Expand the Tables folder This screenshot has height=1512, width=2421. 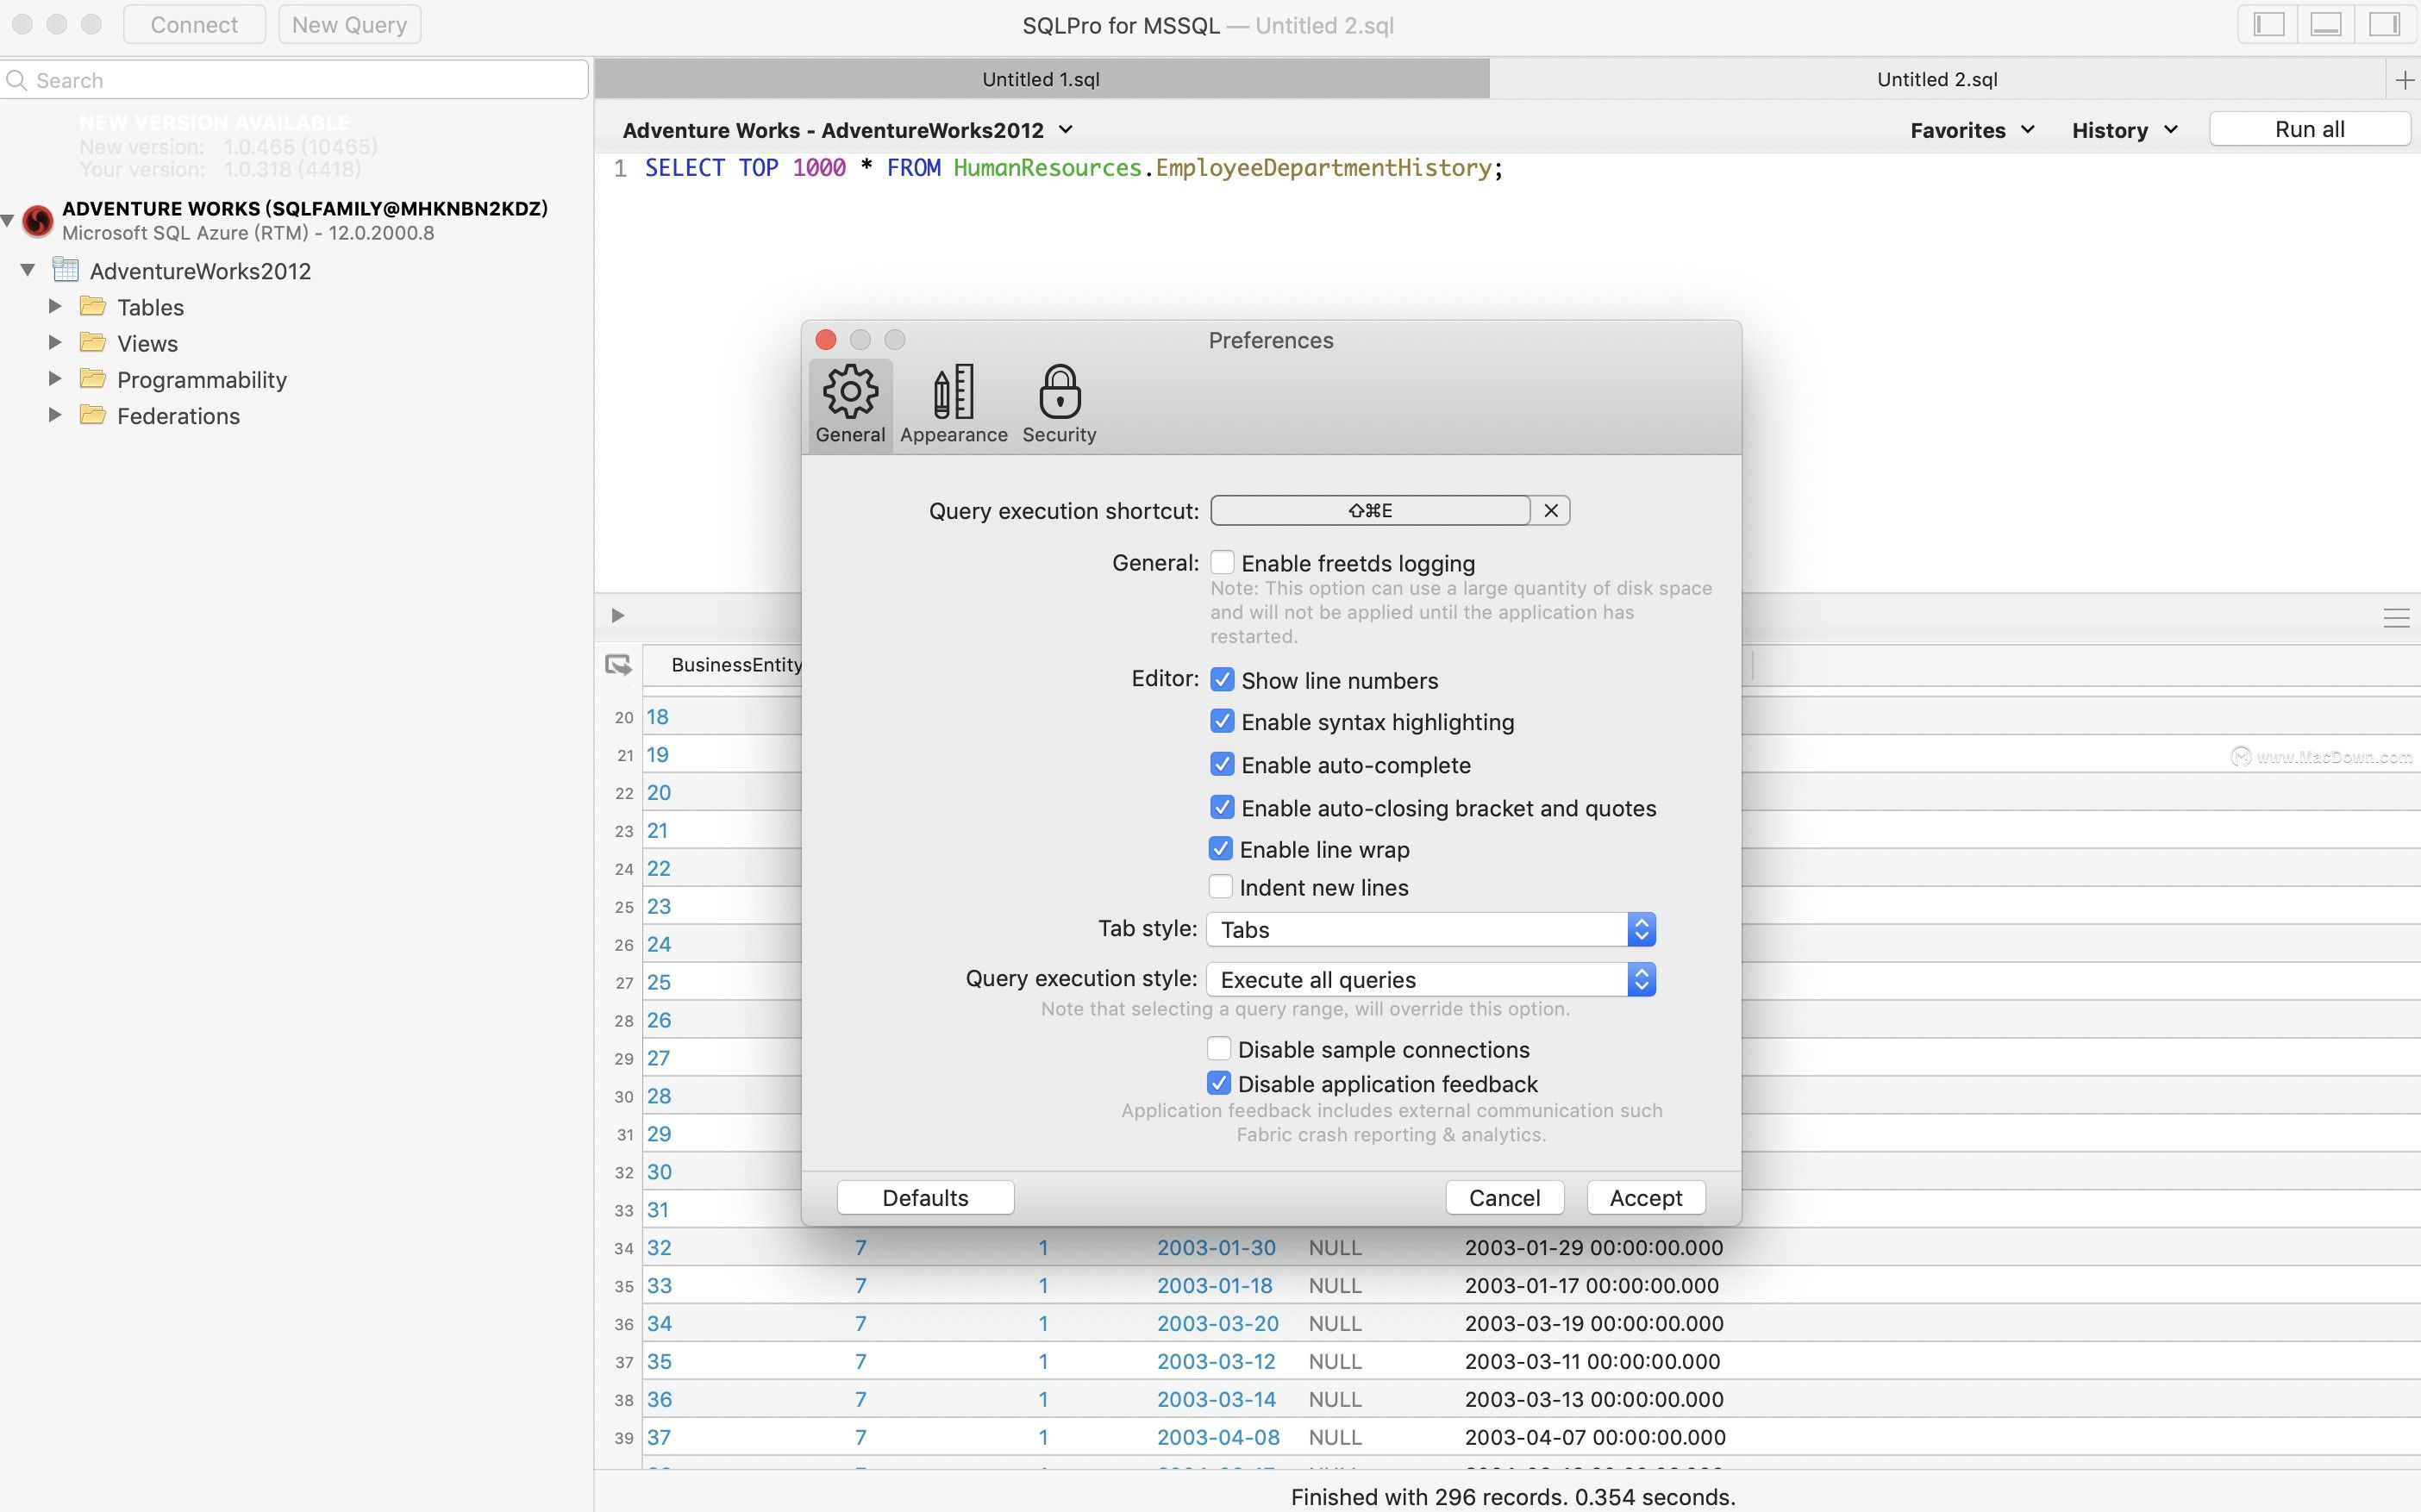point(56,306)
